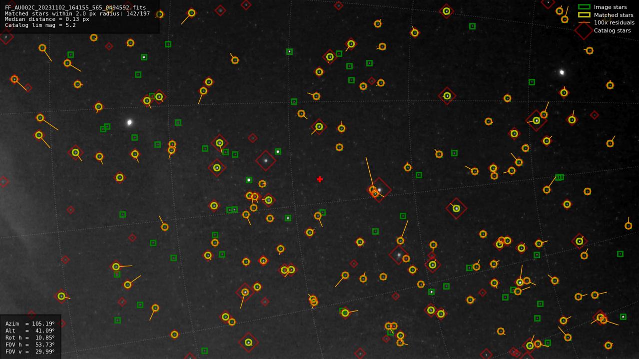Click the 'Alt = 41.09°' value
The image size is (639, 359).
point(30,331)
